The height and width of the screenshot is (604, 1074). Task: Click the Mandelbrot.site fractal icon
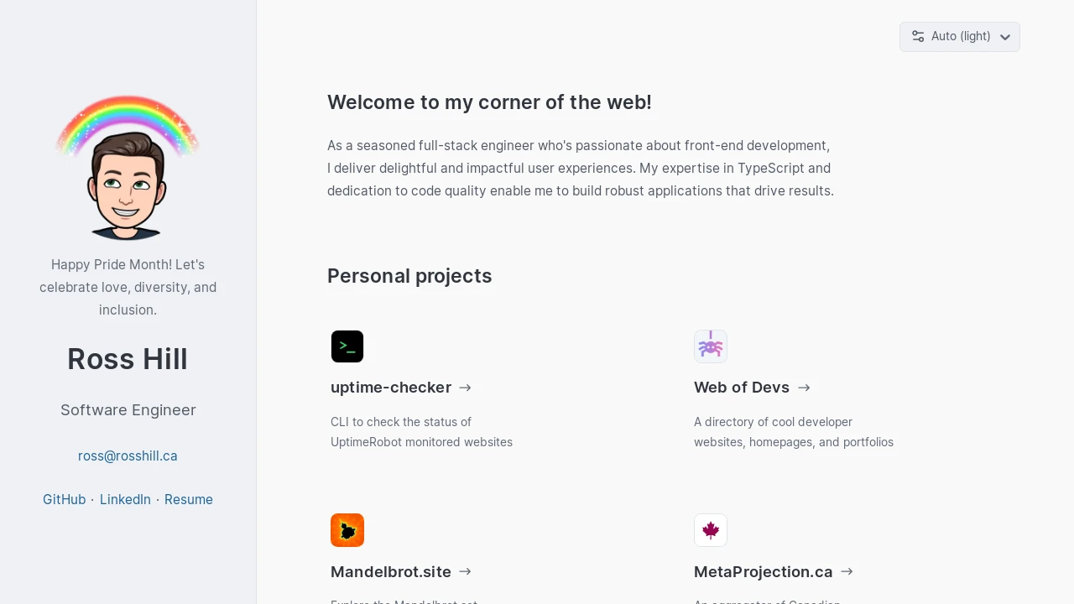pos(347,530)
